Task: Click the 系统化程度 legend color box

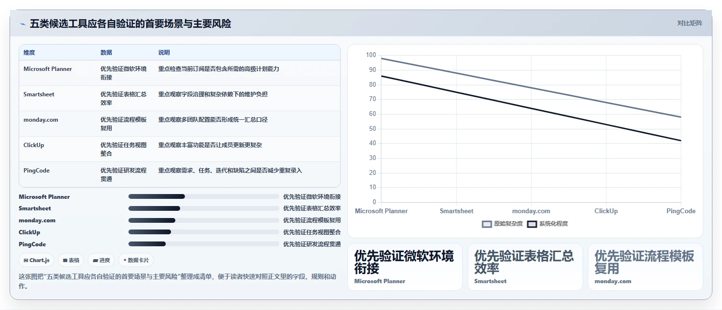Action: click(x=532, y=224)
